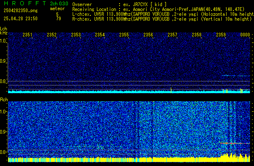Image resolution: width=254 pixels, height=166 pixels.
Task: Select the 2353 time marker
Action: [x=76, y=35]
